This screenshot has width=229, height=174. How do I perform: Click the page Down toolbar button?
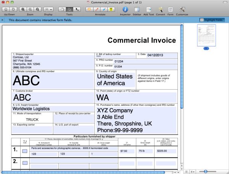(13, 9)
